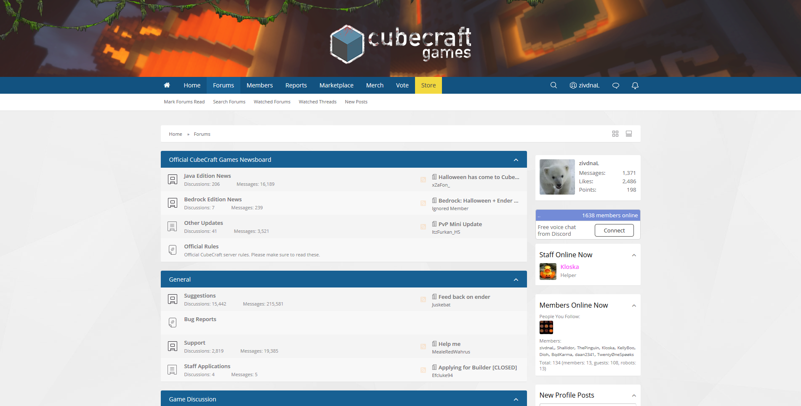The height and width of the screenshot is (406, 801).
Task: Open RSS feed for Bedrock Edition News
Action: 423,203
